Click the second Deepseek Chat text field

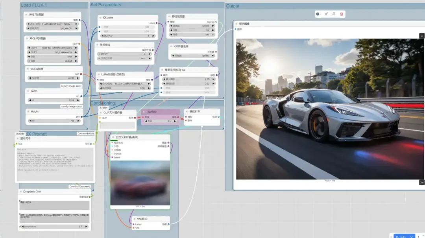pos(54,218)
